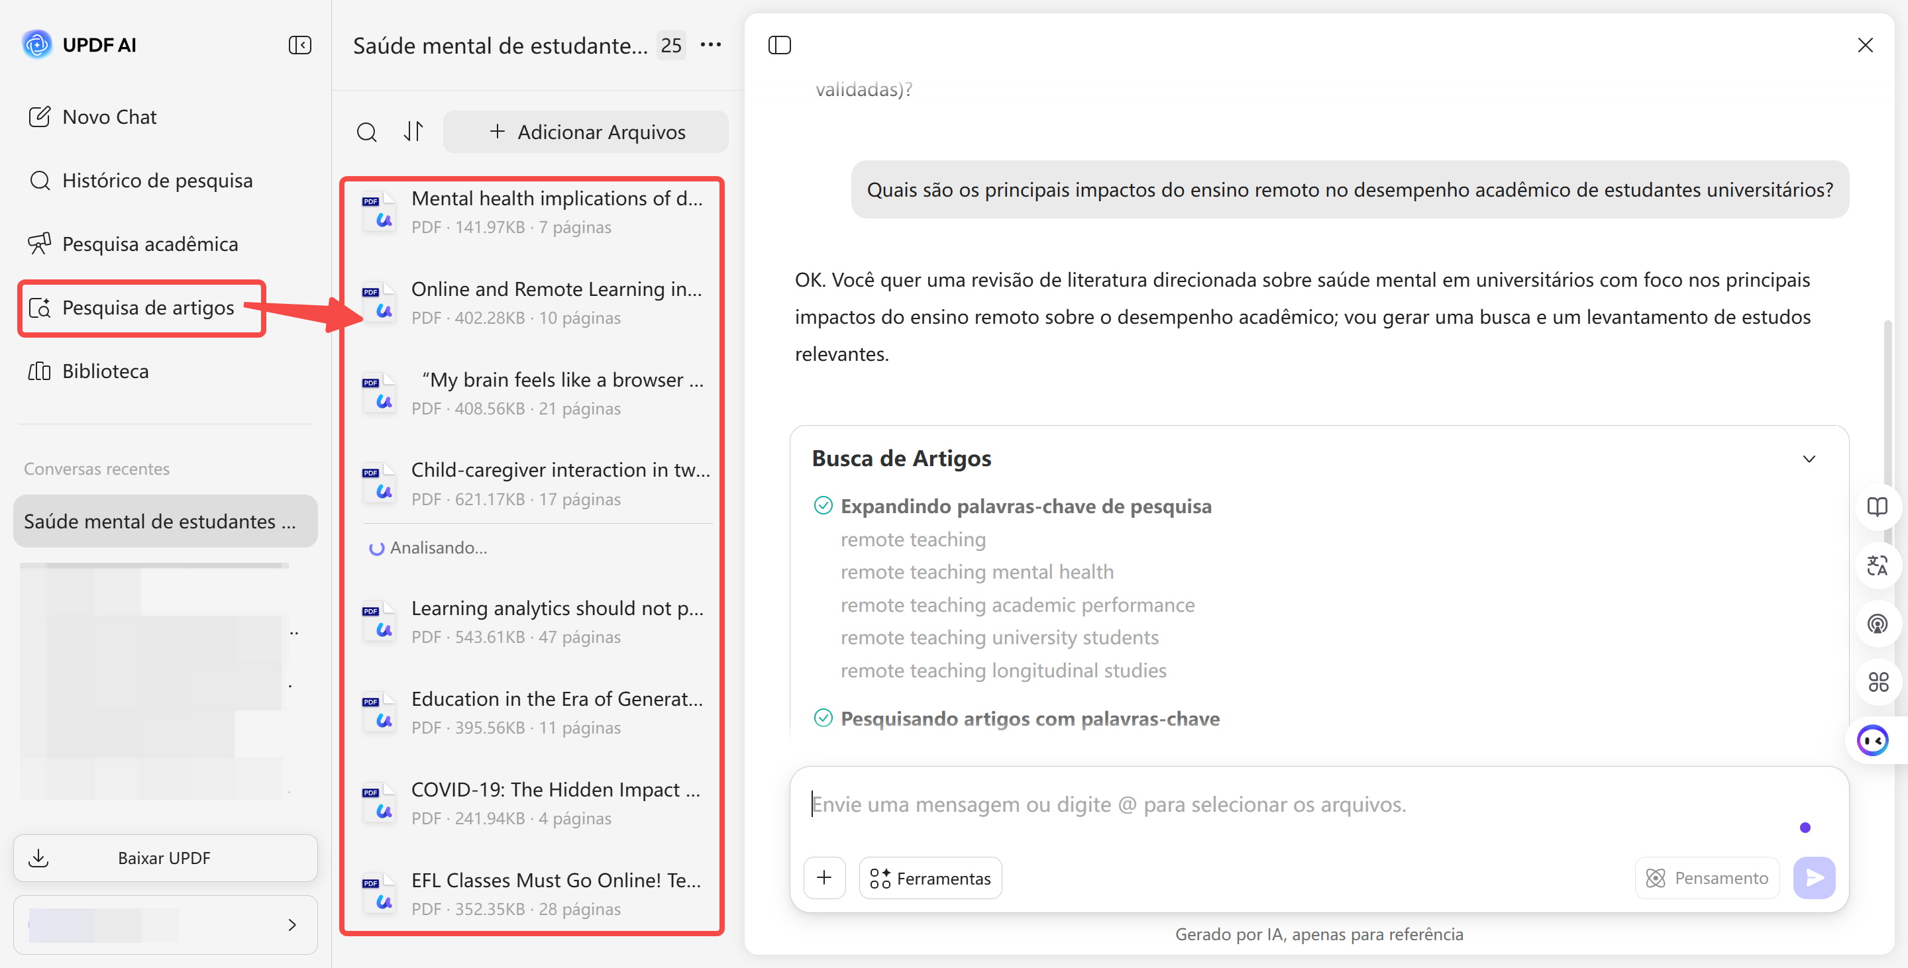1908x968 pixels.
Task: Click the file count badge 25
Action: [671, 45]
